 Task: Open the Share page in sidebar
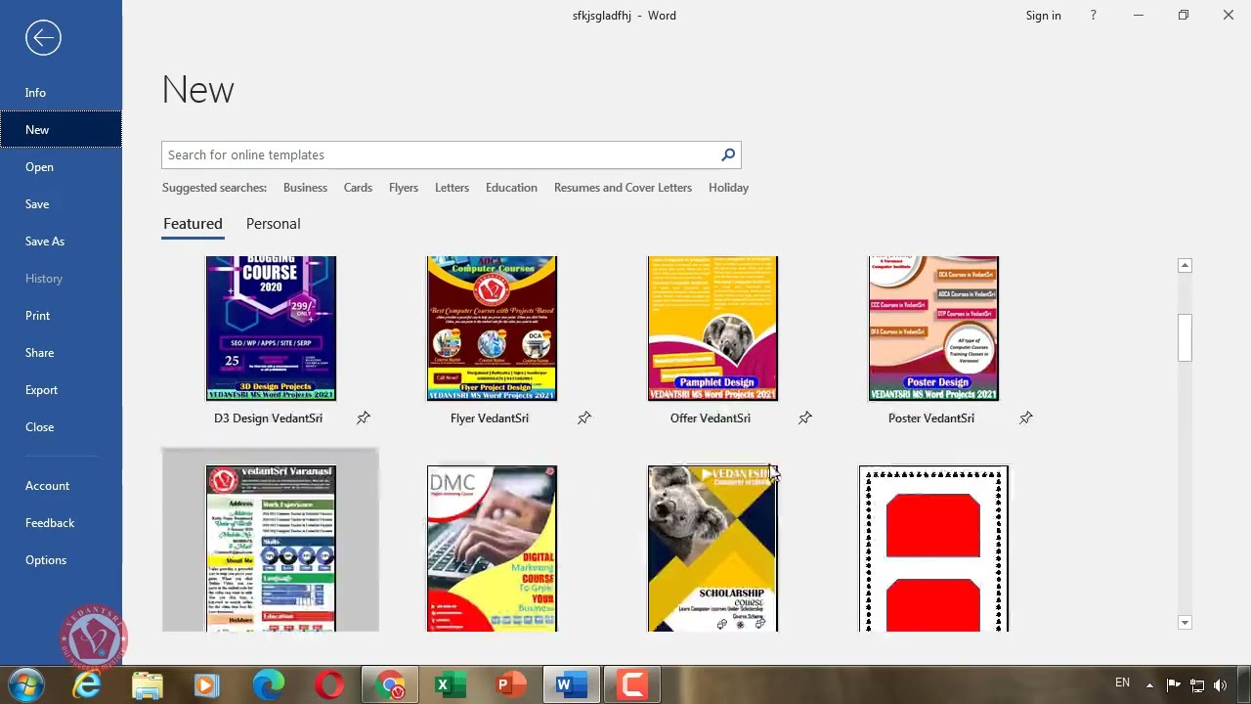[x=61, y=353]
